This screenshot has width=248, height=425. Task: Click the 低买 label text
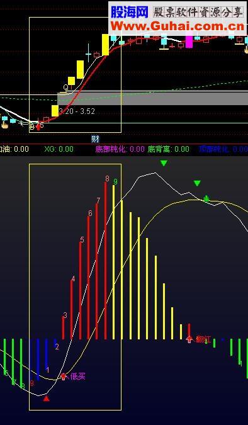click(78, 377)
